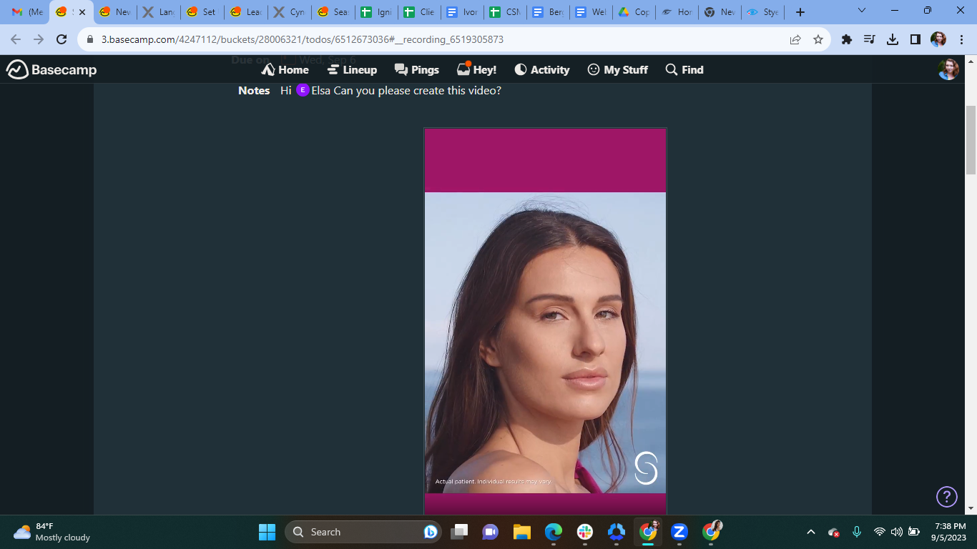Screen dimensions: 977x549
Task: Toggle the Chrome side panel button
Action: pyautogui.click(x=915, y=39)
